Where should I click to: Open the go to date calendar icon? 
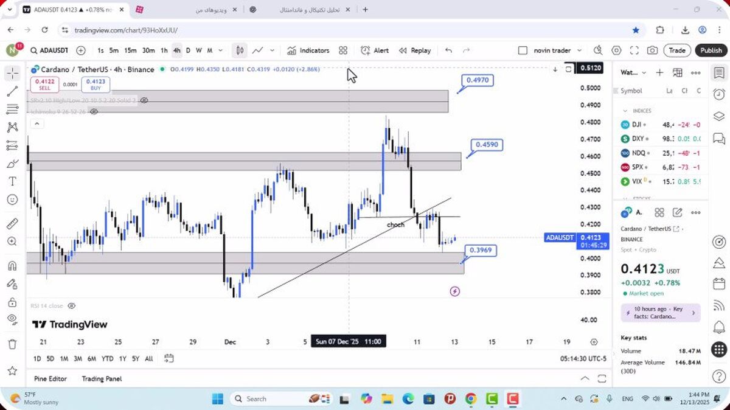click(x=169, y=358)
